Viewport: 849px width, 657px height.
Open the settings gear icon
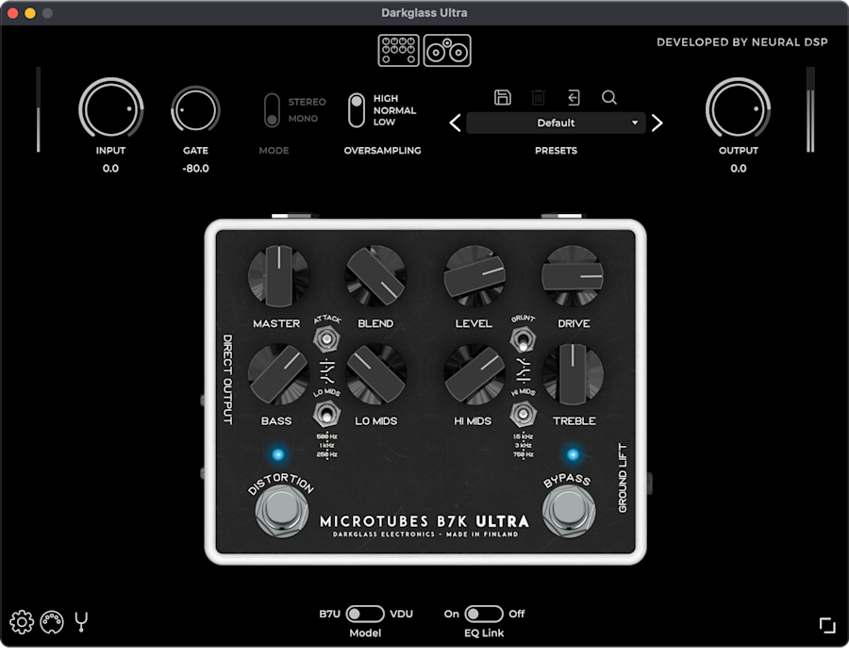(x=22, y=621)
